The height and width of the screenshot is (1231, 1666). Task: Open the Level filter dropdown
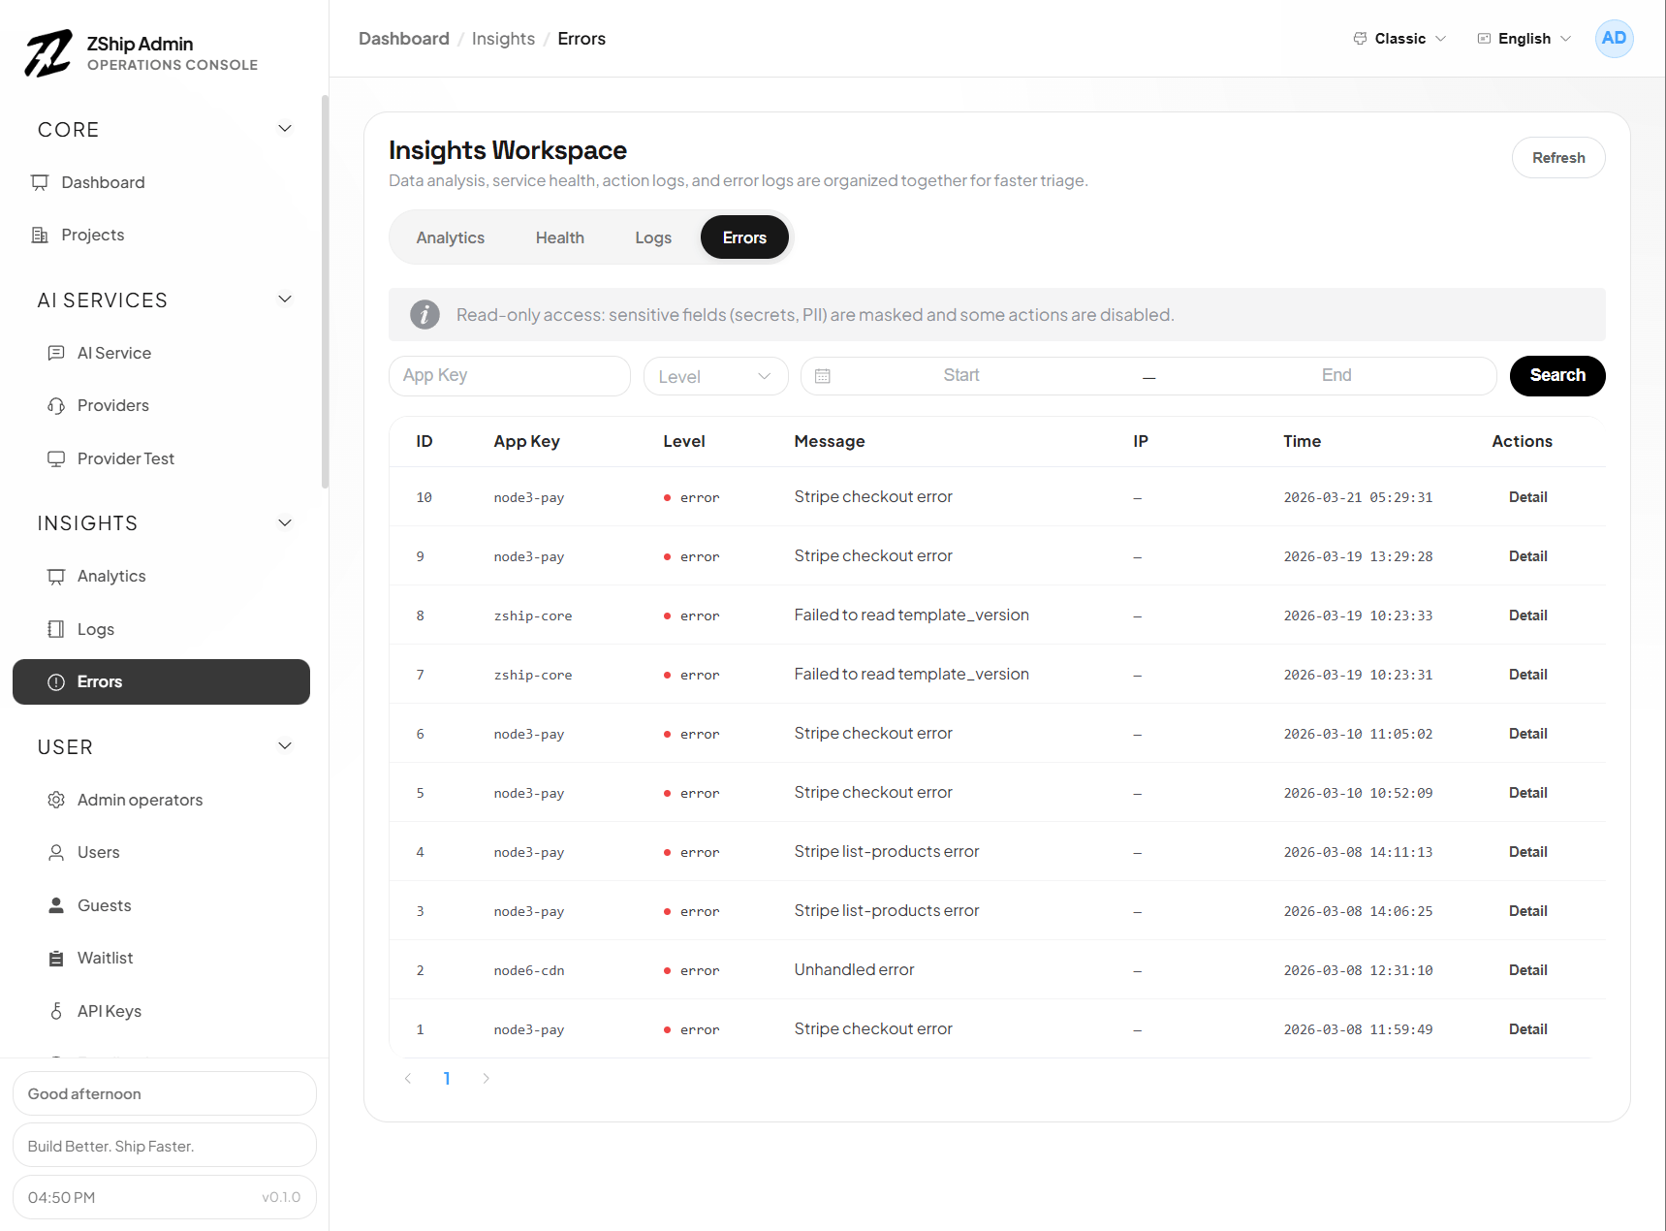point(715,376)
